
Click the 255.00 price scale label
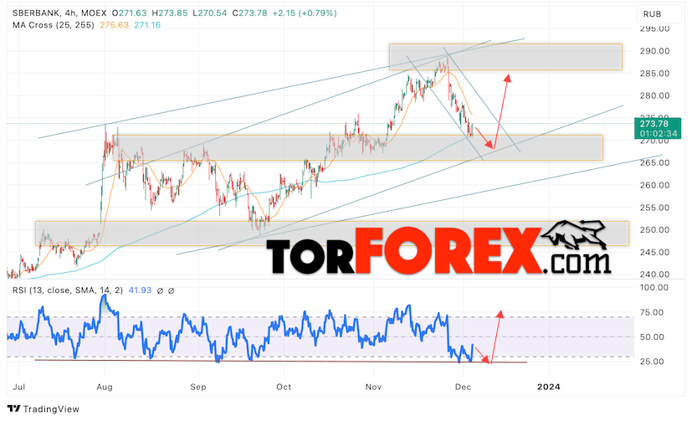pyautogui.click(x=655, y=208)
